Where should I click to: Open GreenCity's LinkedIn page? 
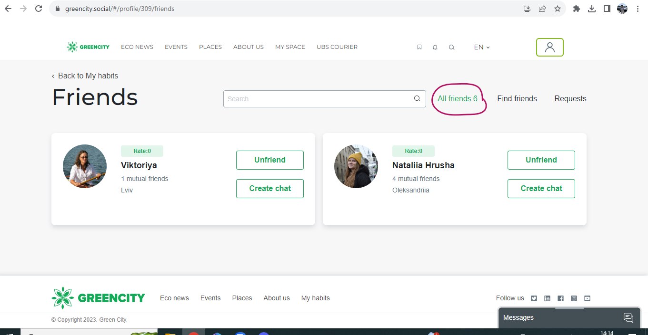[x=547, y=298]
